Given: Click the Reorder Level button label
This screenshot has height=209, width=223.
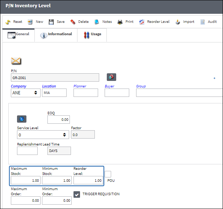Looking at the screenshot, I should (x=158, y=22).
